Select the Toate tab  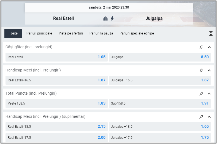pyautogui.click(x=13, y=33)
